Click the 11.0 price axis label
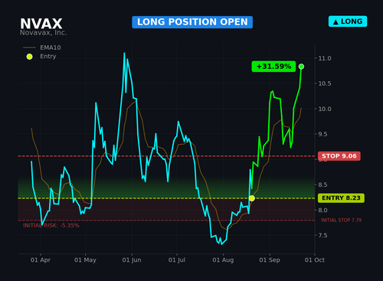The width and height of the screenshot is (383, 281). click(325, 58)
